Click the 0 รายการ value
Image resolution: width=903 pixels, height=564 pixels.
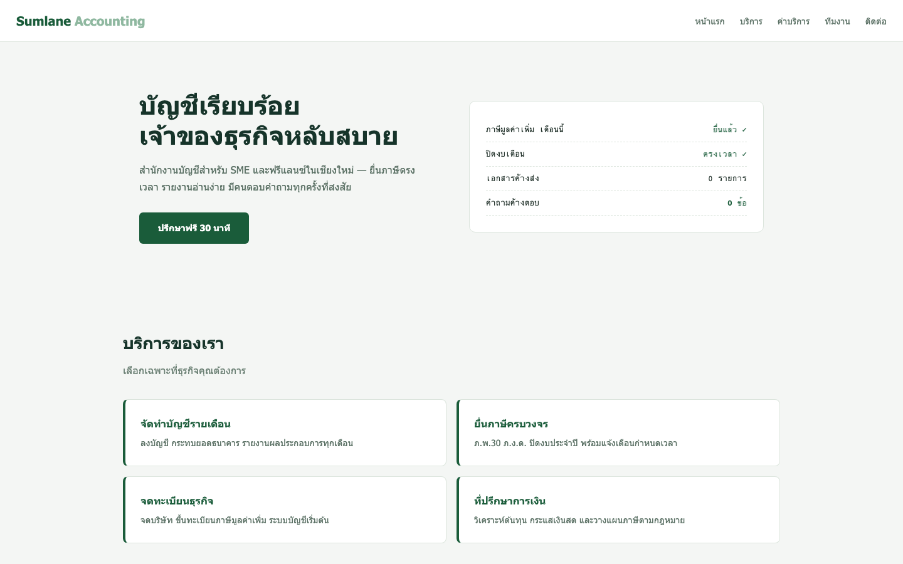coord(727,179)
